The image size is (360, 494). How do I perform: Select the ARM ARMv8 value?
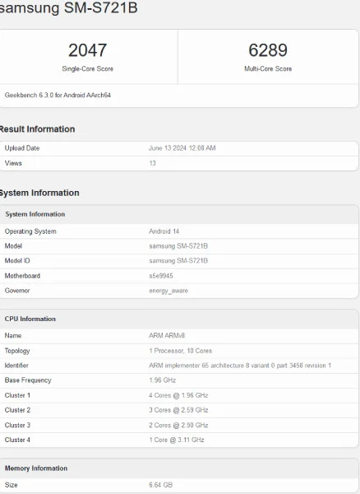coord(167,336)
